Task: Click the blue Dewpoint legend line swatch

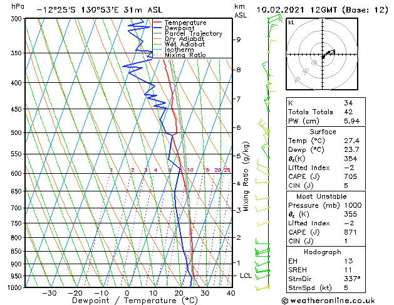Action: click(157, 28)
